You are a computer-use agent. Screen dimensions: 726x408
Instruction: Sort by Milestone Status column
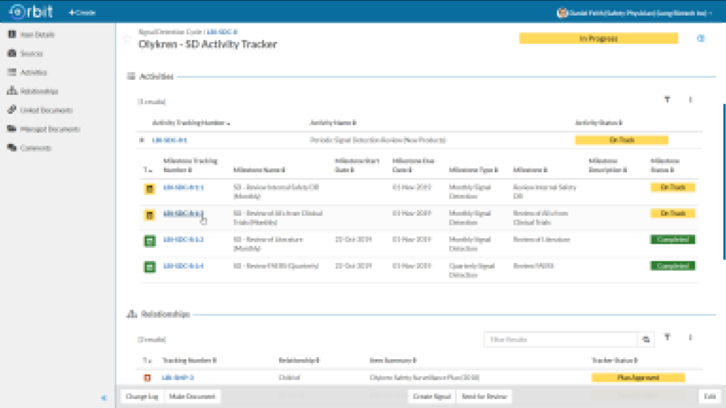tap(665, 165)
